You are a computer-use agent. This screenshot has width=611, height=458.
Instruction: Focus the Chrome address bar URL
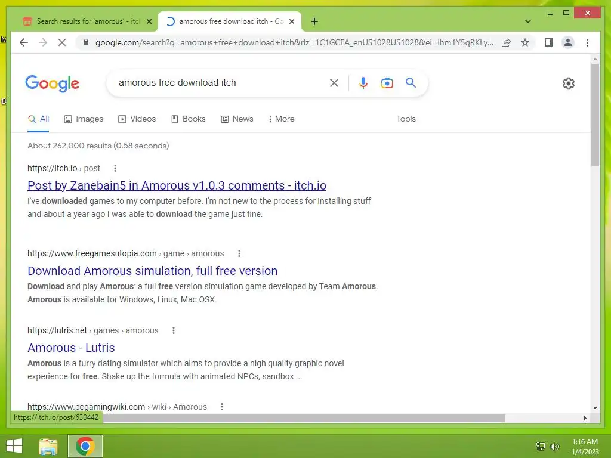point(294,42)
